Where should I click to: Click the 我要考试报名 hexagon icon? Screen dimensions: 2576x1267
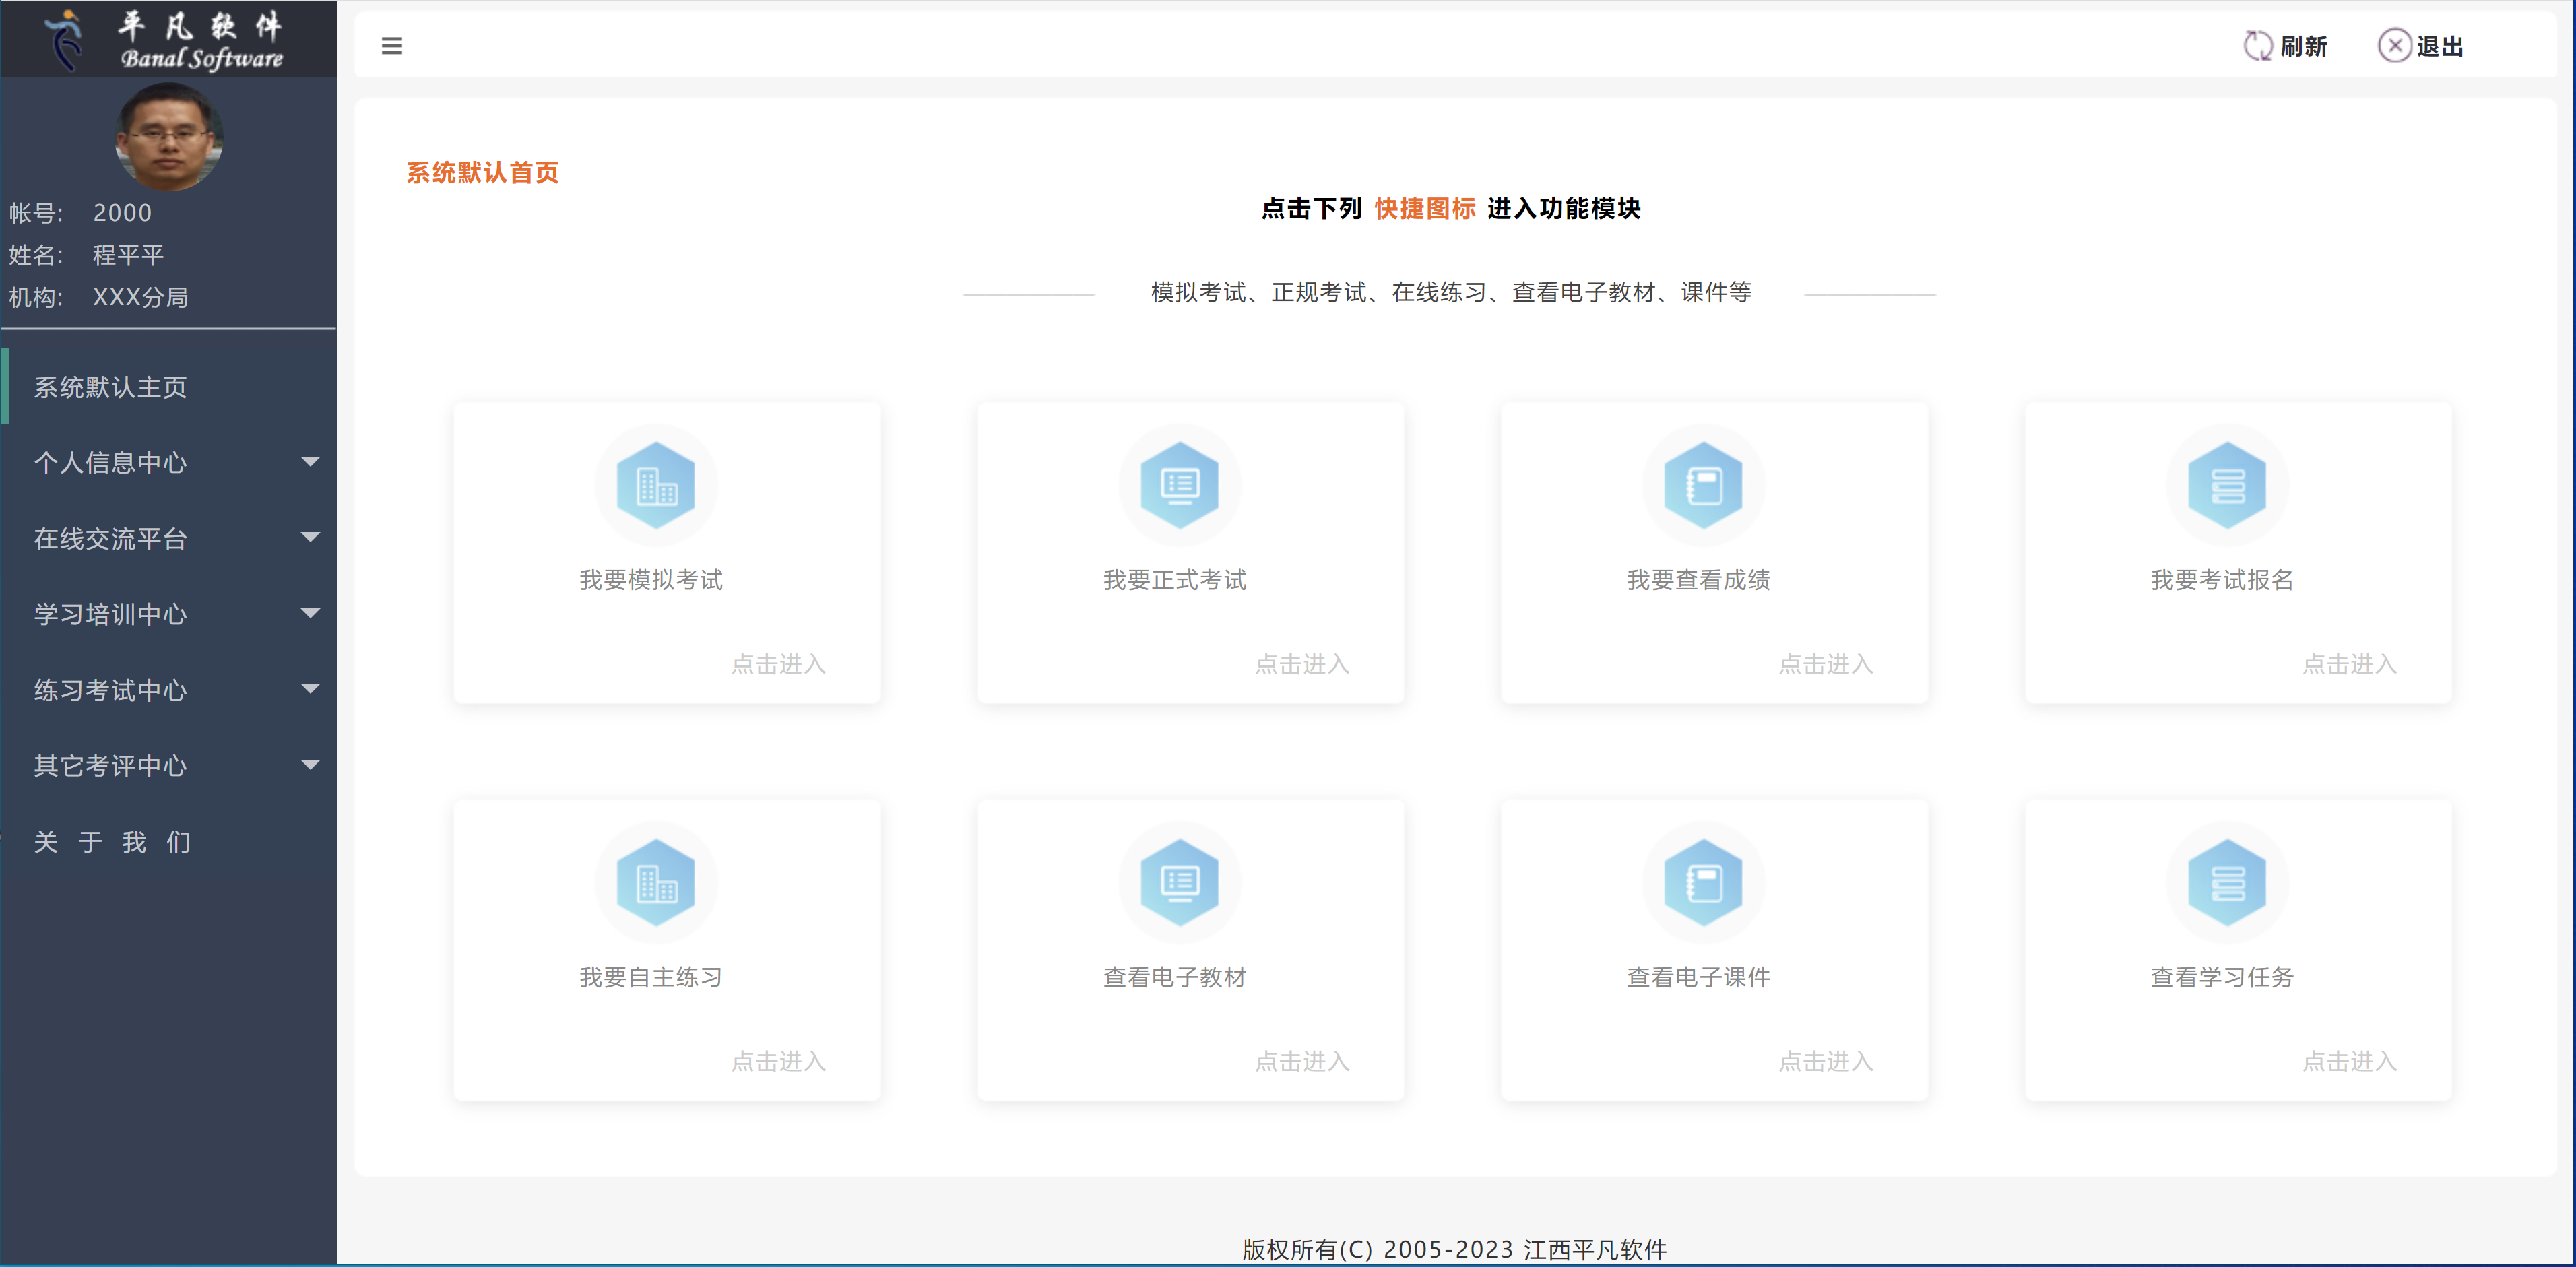2228,485
